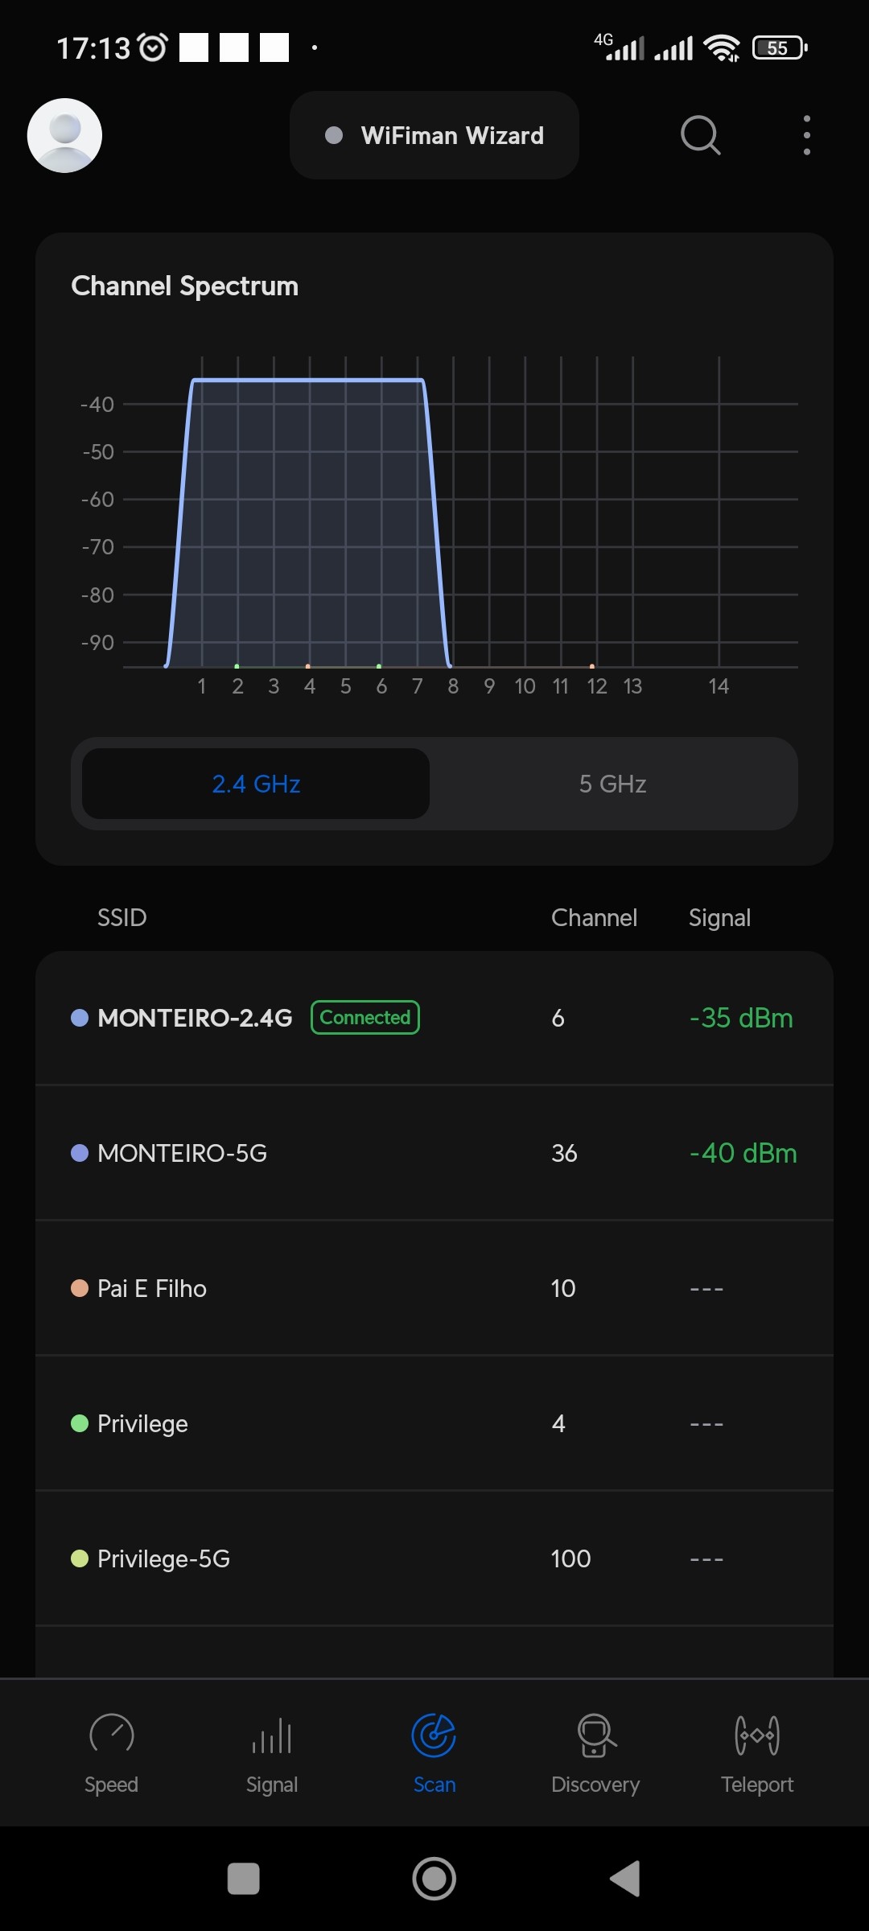
Task: Select the Scan radar icon
Action: [x=434, y=1735]
